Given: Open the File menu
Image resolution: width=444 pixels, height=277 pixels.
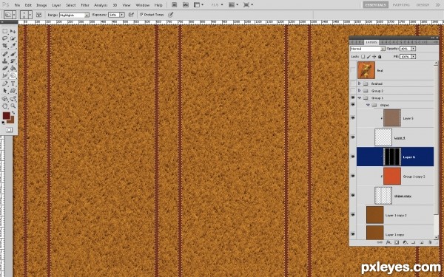Looking at the screenshot, I should click(17, 5).
